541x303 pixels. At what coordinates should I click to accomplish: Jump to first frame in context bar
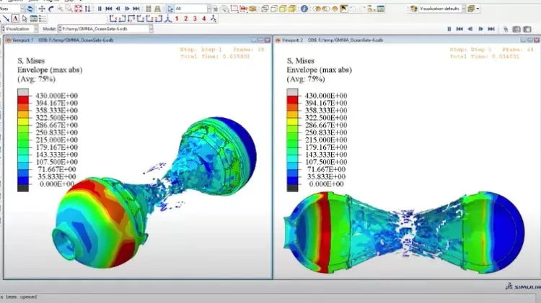(459, 30)
